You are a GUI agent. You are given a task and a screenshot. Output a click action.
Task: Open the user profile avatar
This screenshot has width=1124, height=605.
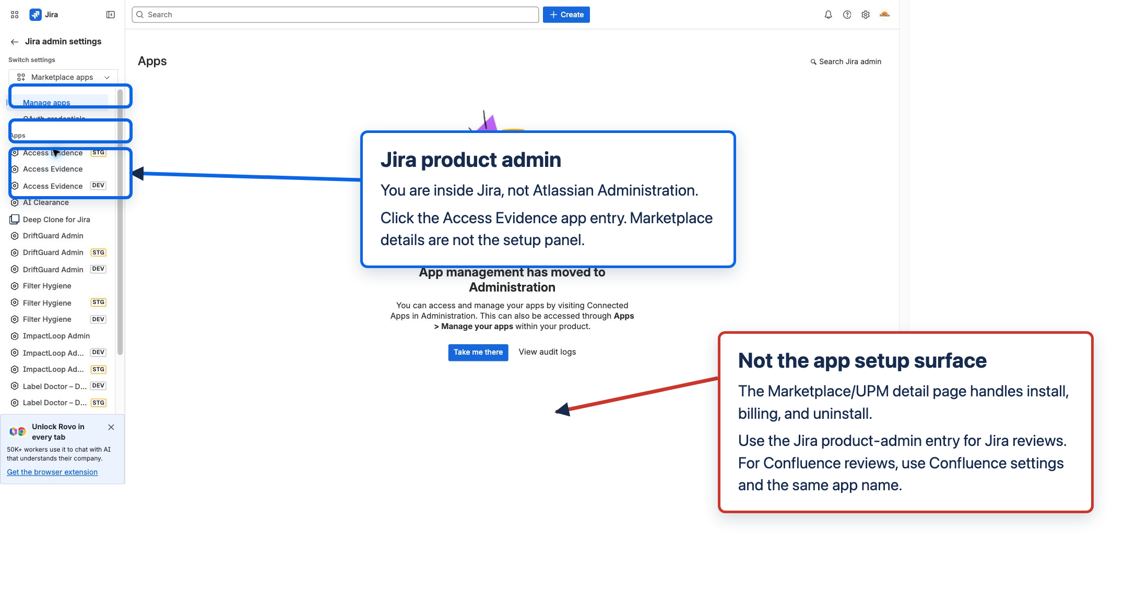(x=884, y=15)
